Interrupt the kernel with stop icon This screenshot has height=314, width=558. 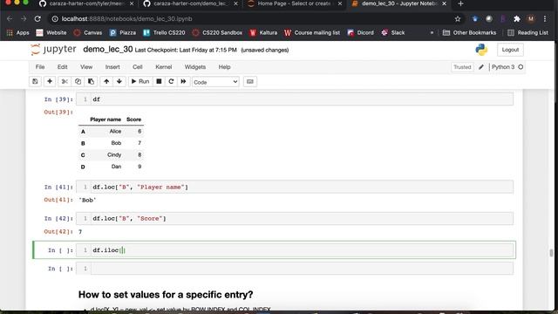coord(159,81)
